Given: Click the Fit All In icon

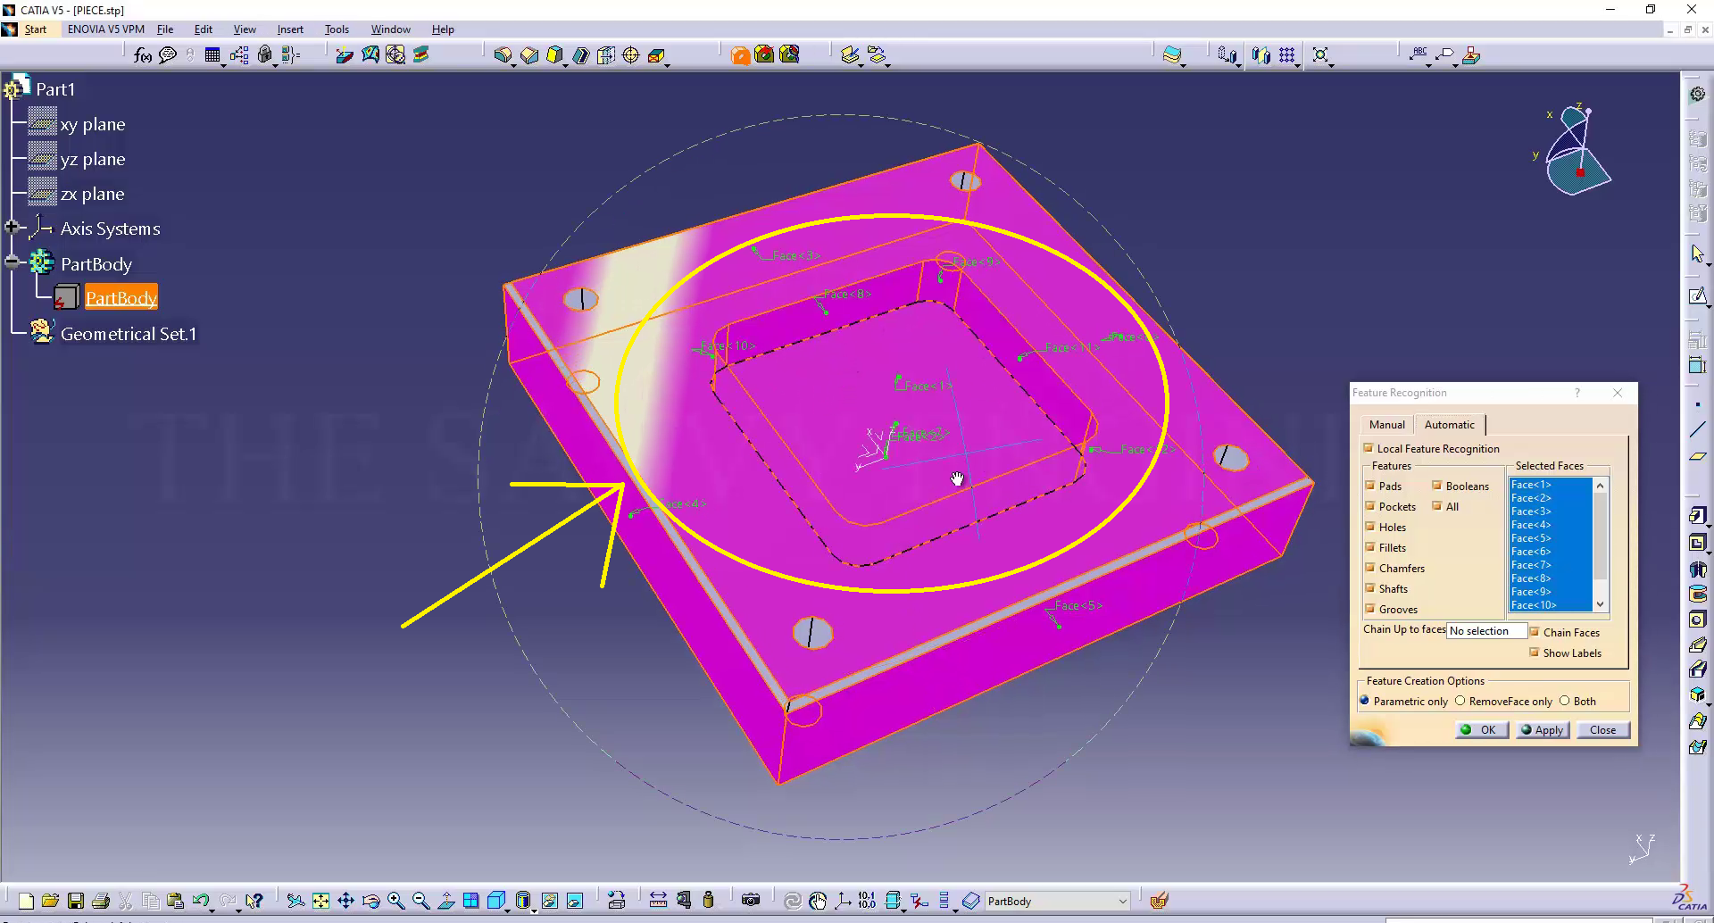Looking at the screenshot, I should click(320, 901).
